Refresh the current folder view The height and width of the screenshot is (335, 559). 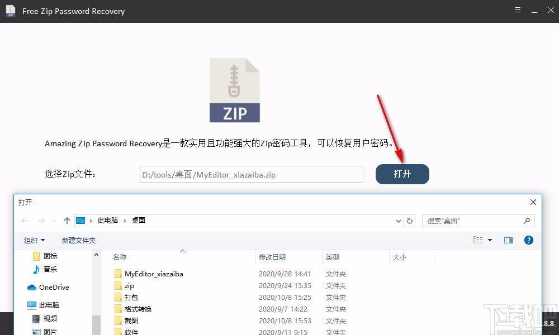pos(410,221)
